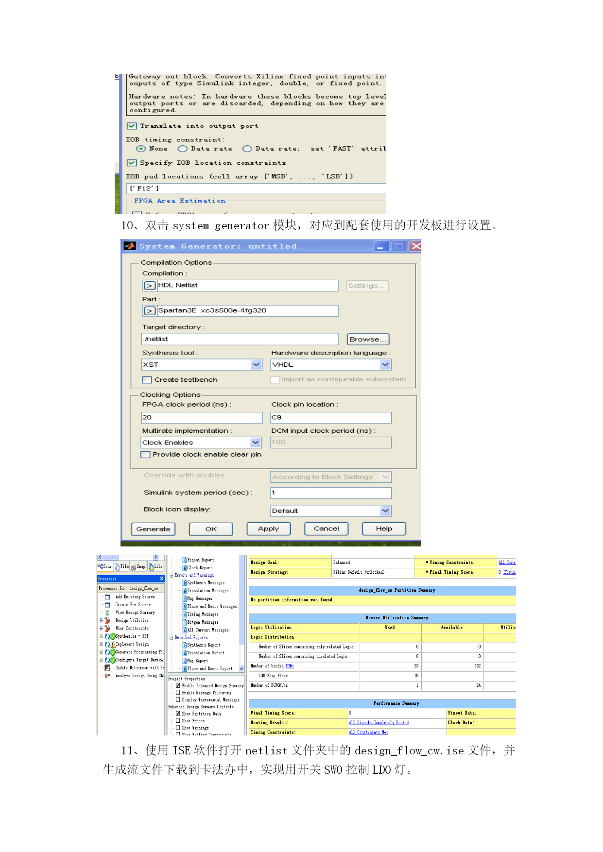The width and height of the screenshot is (603, 852).
Task: Open Map Report document icon
Action: tap(185, 661)
